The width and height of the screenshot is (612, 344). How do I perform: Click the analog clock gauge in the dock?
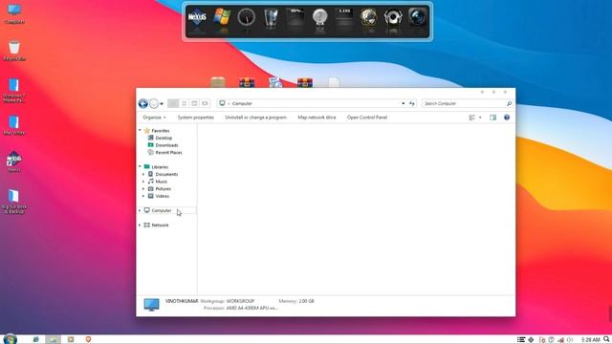247,17
